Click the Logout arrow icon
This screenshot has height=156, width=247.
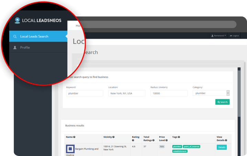231,36
